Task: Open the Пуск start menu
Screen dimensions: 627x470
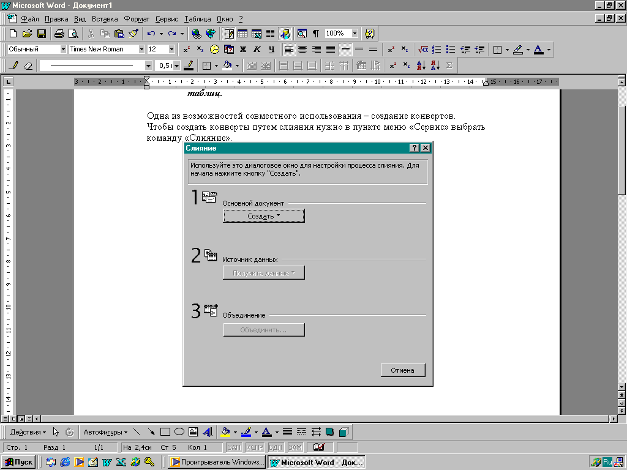Action: pyautogui.click(x=18, y=462)
